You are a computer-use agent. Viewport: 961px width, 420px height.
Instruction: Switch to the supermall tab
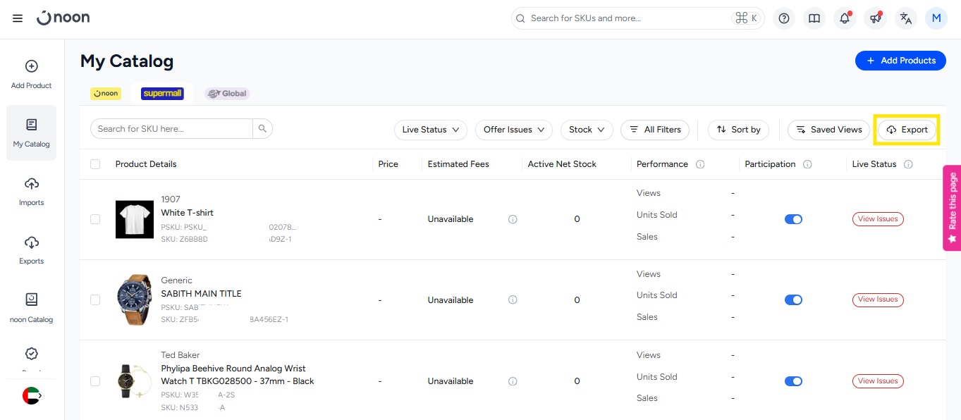click(162, 93)
